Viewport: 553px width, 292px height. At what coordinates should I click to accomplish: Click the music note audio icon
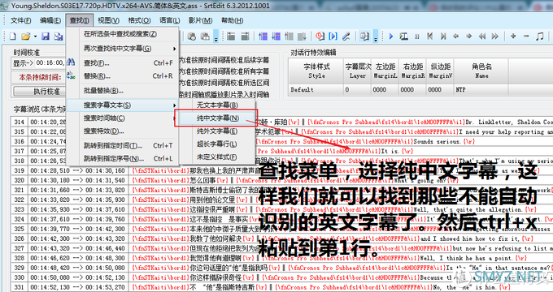pos(539,36)
